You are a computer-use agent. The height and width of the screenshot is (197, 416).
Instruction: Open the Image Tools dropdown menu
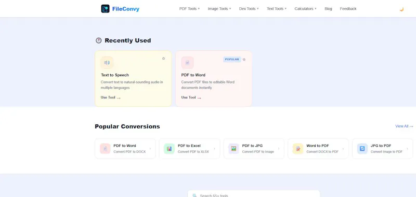pos(219,9)
